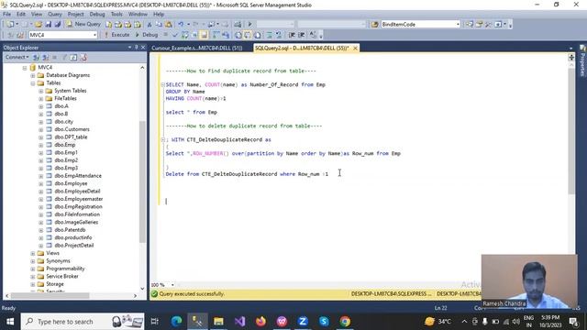Toggle Results to File icon
Viewport: 587px width, 330px height.
pos(258,35)
